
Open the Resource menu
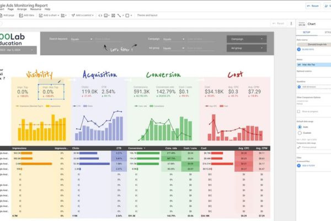coord(36,9)
